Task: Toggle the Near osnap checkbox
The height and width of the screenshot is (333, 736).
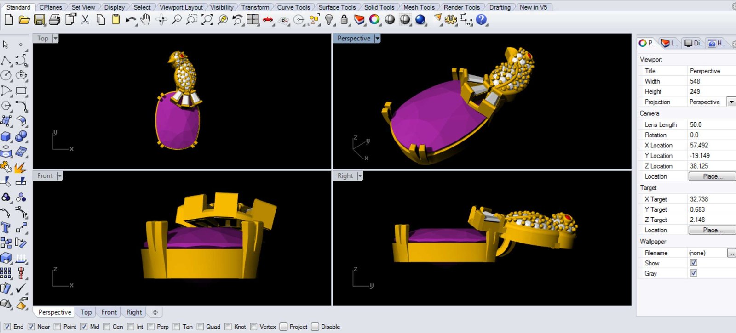Action: [x=31, y=327]
